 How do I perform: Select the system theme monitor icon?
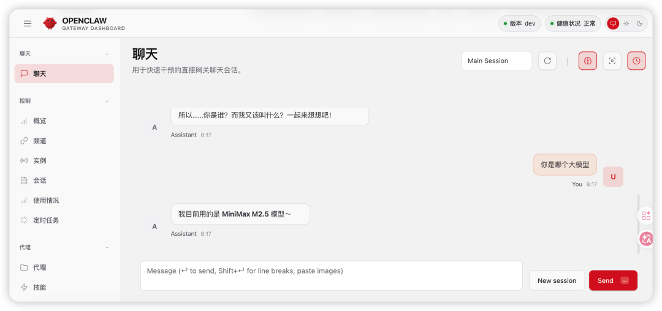coord(613,24)
